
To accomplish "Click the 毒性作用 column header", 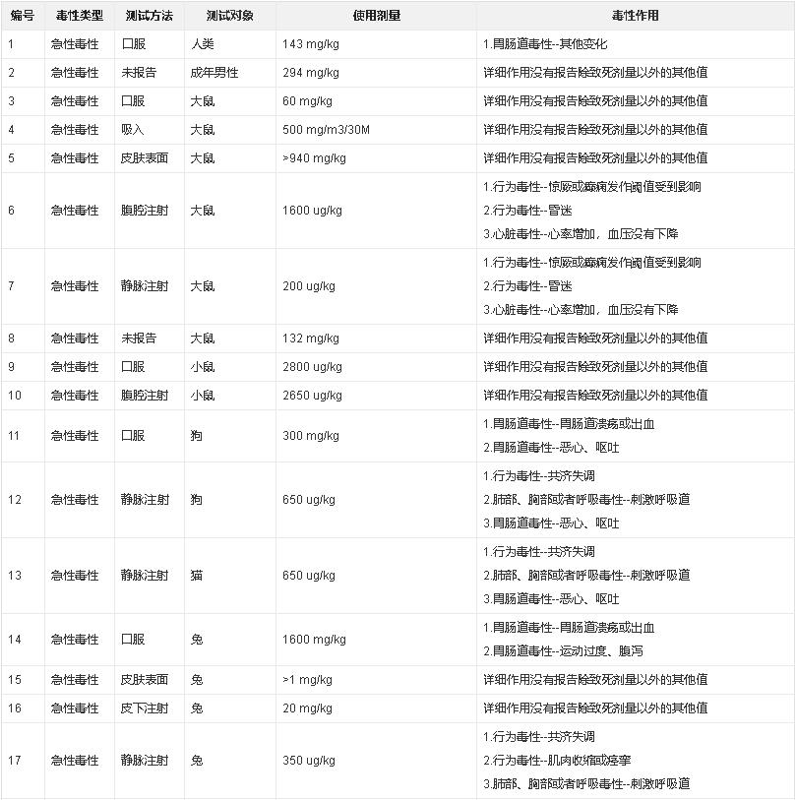I will tap(635, 16).
